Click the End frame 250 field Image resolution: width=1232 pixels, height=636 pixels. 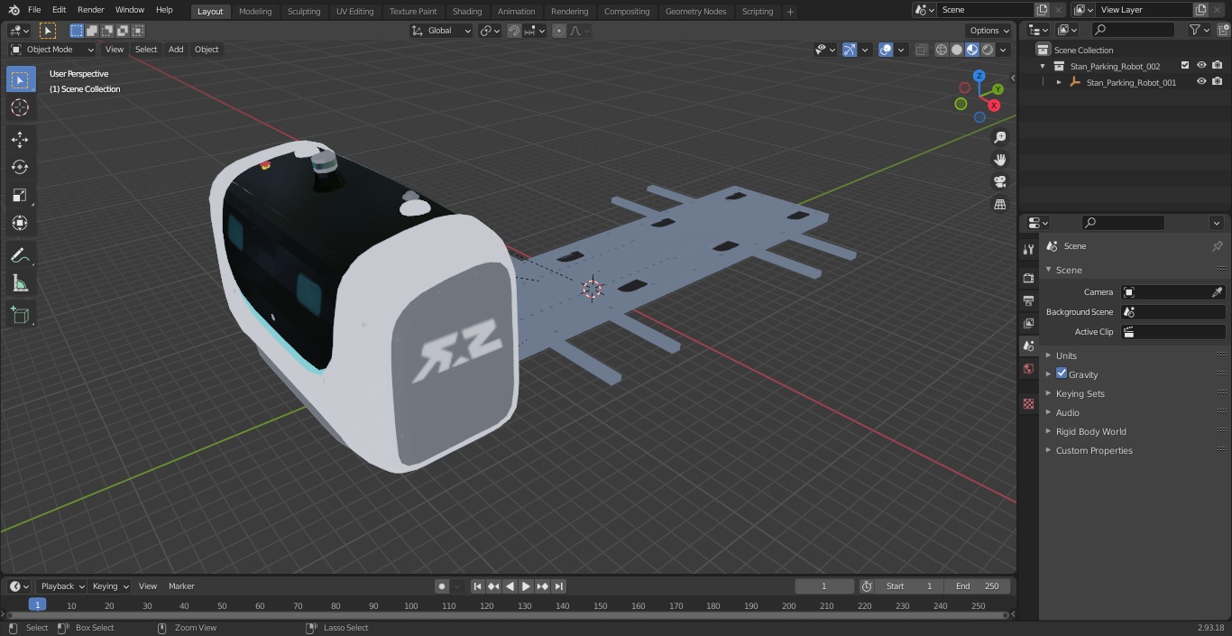pyautogui.click(x=978, y=586)
